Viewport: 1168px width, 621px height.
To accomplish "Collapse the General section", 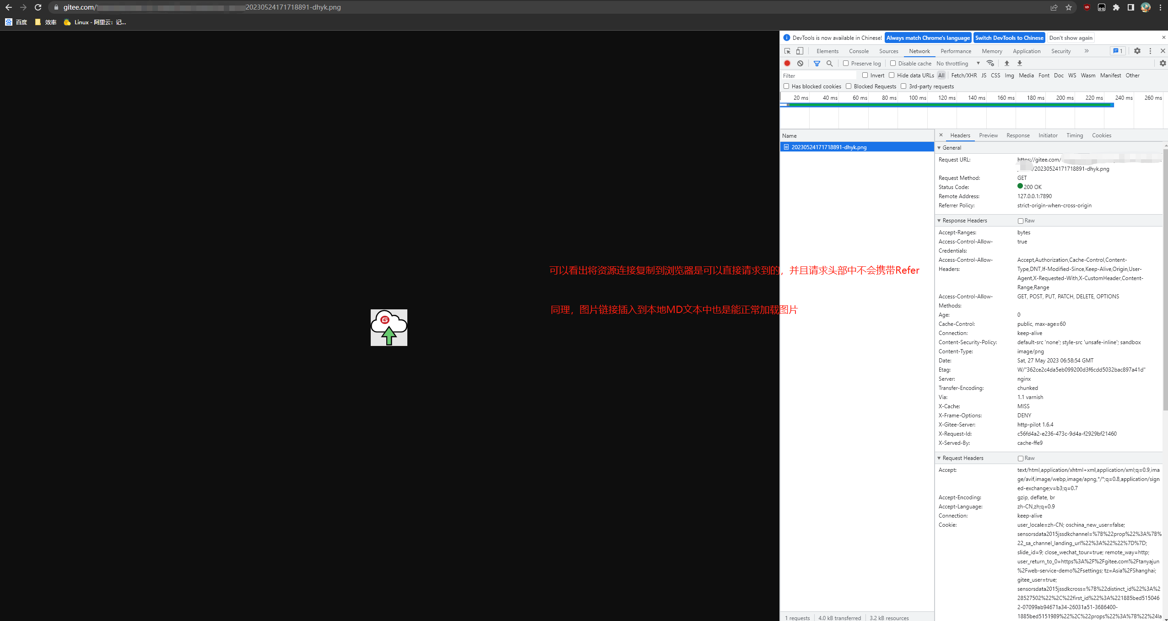I will 939,147.
